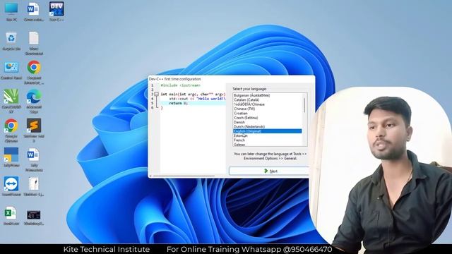
Task: Click the language list vertical scrollbar thumb
Action: point(304,105)
